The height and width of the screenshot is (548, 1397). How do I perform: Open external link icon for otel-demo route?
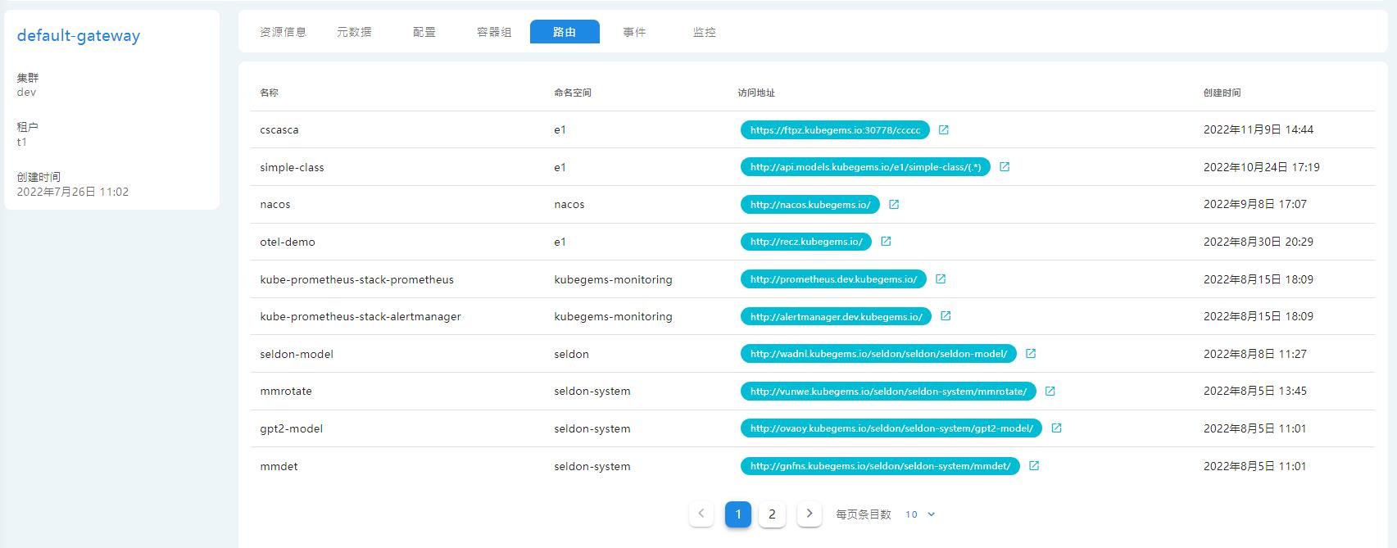pos(886,242)
